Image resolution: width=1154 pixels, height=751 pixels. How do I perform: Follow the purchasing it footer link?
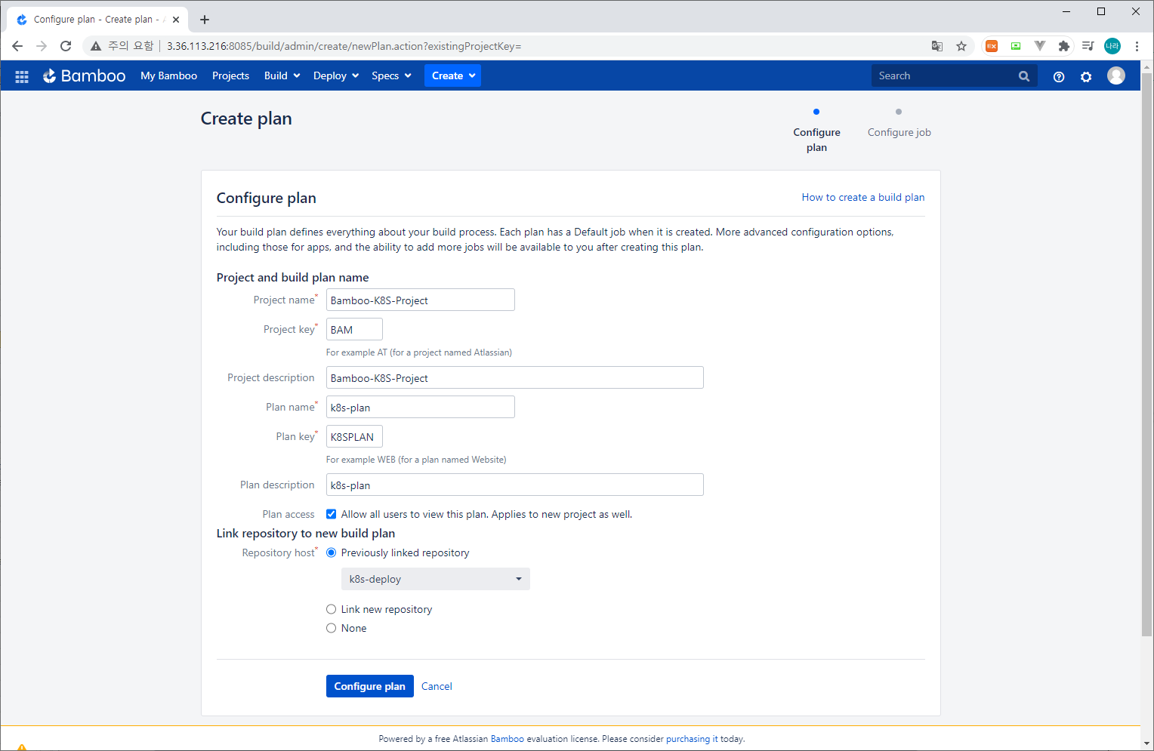(x=692, y=739)
